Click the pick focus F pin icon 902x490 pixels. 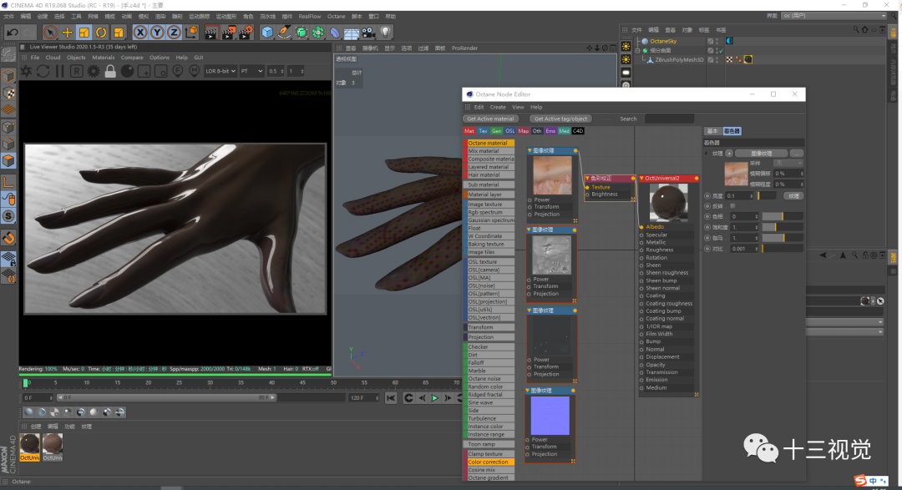tap(178, 71)
